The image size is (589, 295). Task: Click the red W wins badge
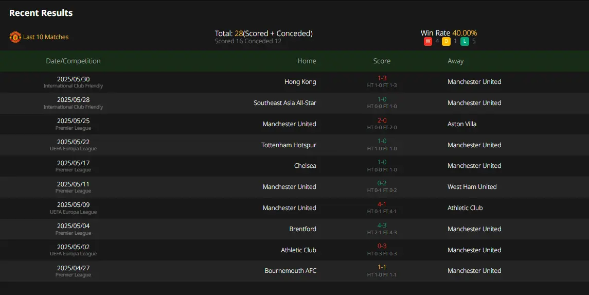click(x=428, y=41)
